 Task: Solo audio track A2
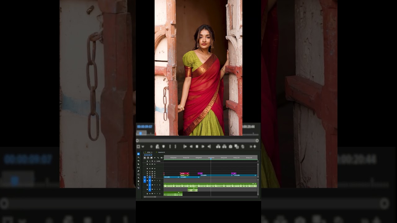pos(157,185)
